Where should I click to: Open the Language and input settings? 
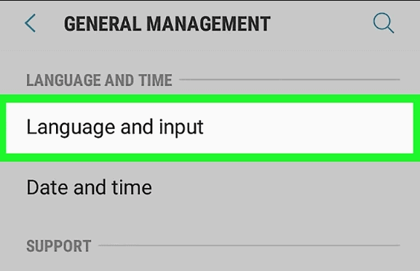[210, 128]
